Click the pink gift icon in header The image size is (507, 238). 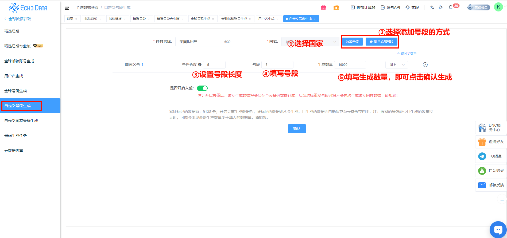pos(323,8)
